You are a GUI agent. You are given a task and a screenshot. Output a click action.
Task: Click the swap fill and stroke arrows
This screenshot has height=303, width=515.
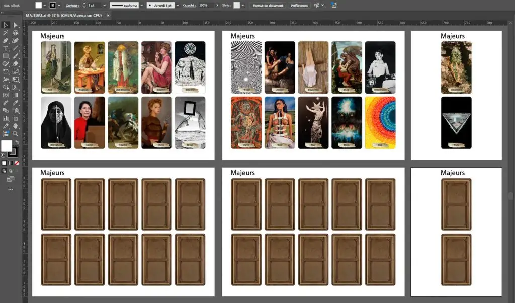pos(17,142)
